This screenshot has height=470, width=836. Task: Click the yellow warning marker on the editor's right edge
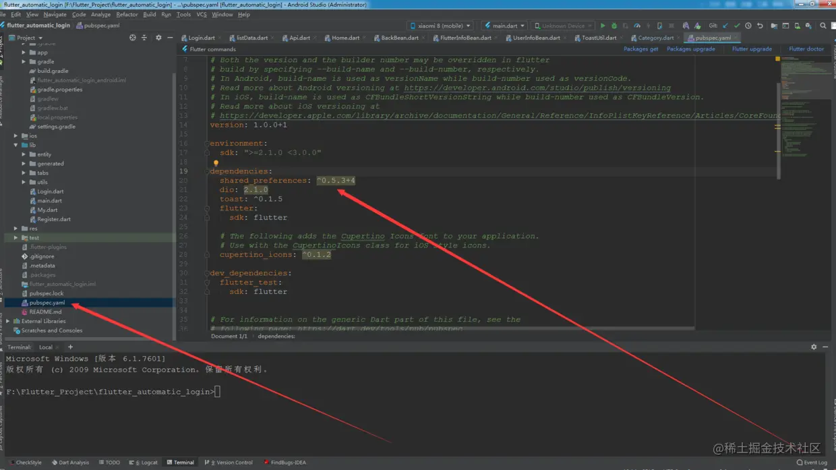click(x=777, y=59)
